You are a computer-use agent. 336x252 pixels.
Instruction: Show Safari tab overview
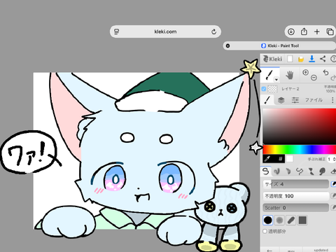[330, 31]
